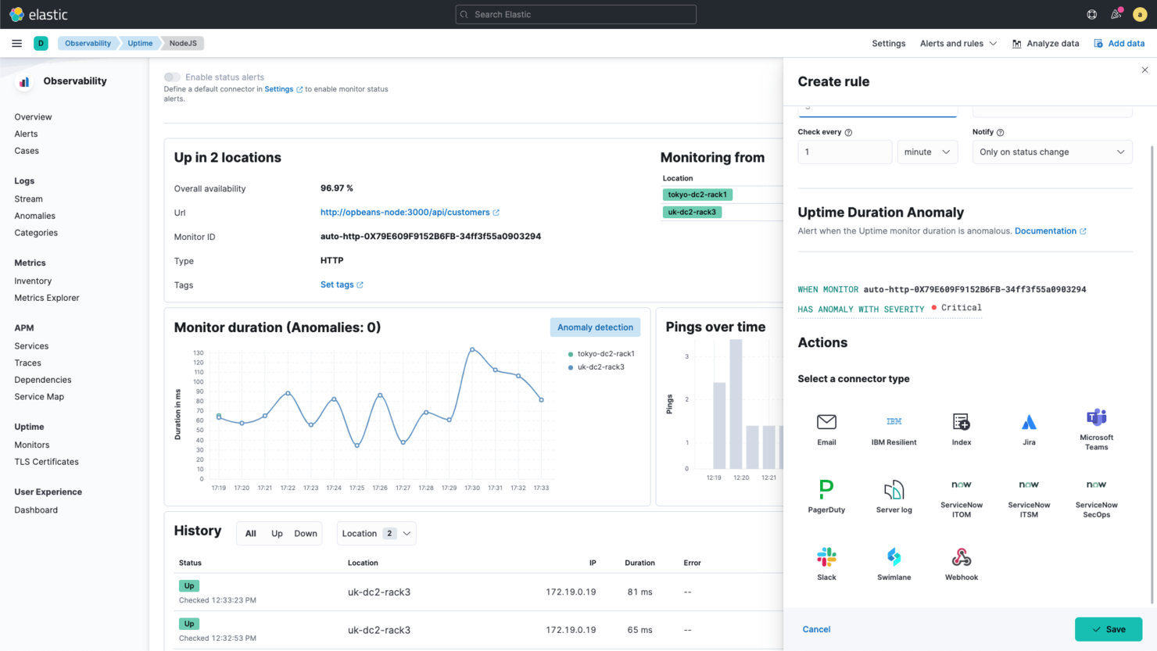The width and height of the screenshot is (1157, 651).
Task: Open the Location filter in History section
Action: tap(376, 533)
